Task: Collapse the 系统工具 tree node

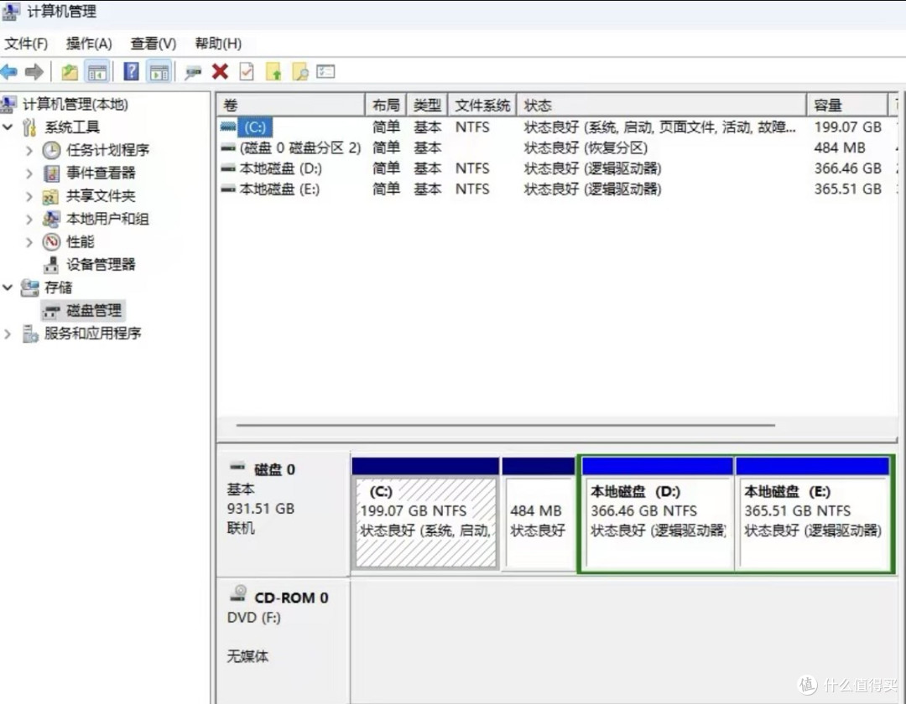Action: tap(8, 127)
